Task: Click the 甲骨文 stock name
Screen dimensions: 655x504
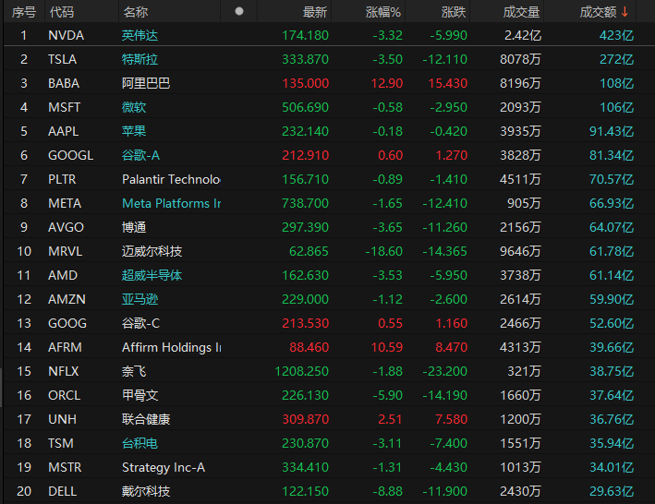Action: pyautogui.click(x=139, y=395)
